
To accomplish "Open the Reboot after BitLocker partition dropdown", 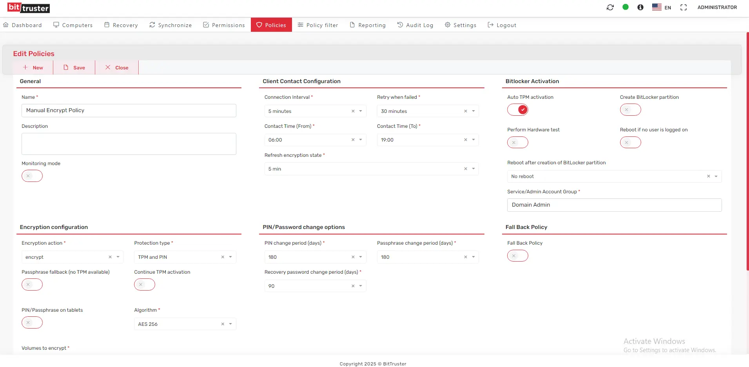I will tap(716, 176).
